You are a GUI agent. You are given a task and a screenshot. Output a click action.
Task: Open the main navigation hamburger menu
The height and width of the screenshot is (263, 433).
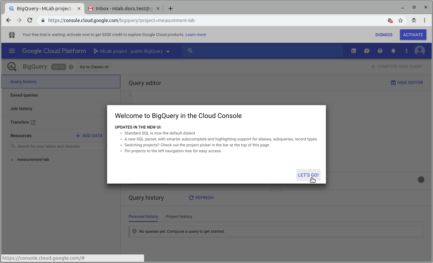click(x=12, y=51)
